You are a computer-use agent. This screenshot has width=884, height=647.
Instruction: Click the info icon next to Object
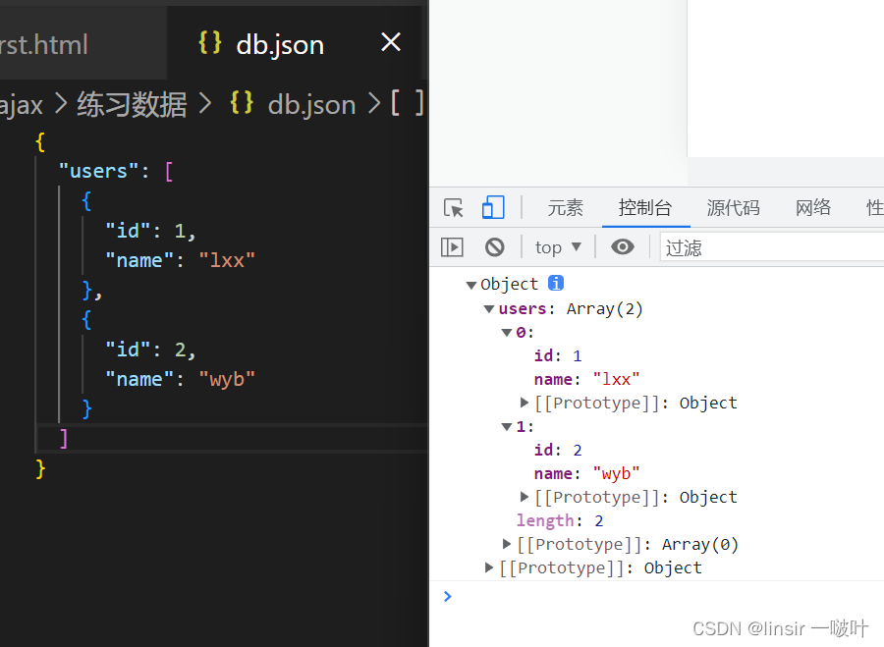point(555,283)
